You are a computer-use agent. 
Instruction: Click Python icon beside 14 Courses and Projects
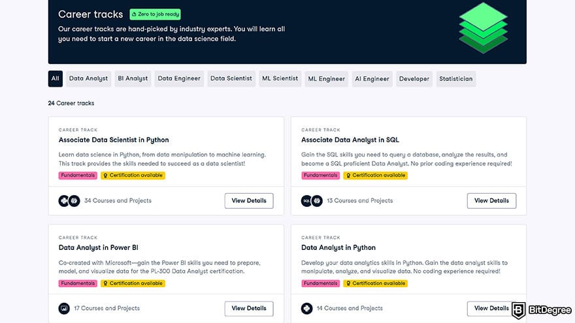coord(306,309)
